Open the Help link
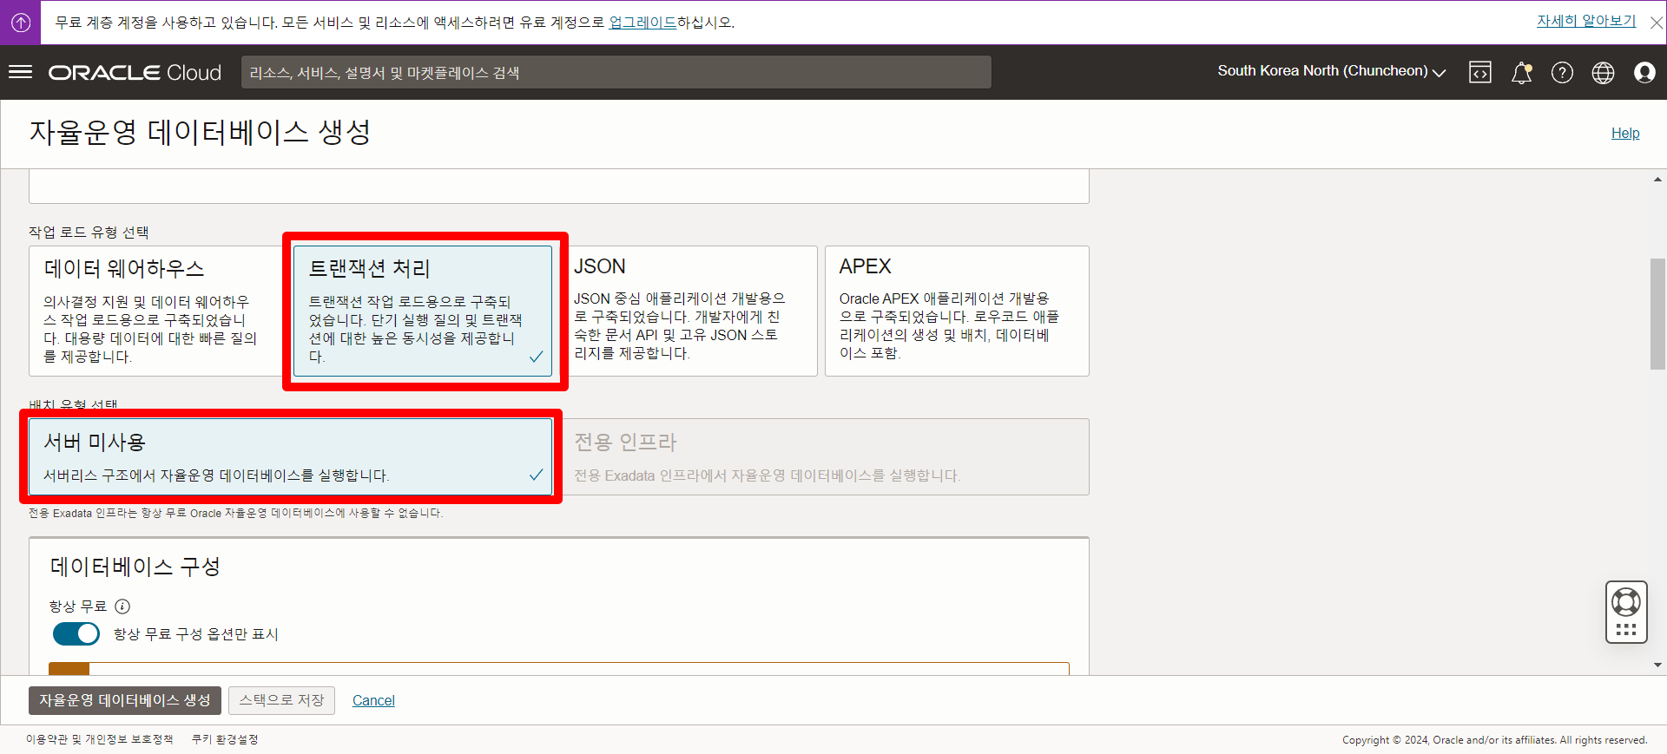The height and width of the screenshot is (754, 1667). pos(1625,133)
